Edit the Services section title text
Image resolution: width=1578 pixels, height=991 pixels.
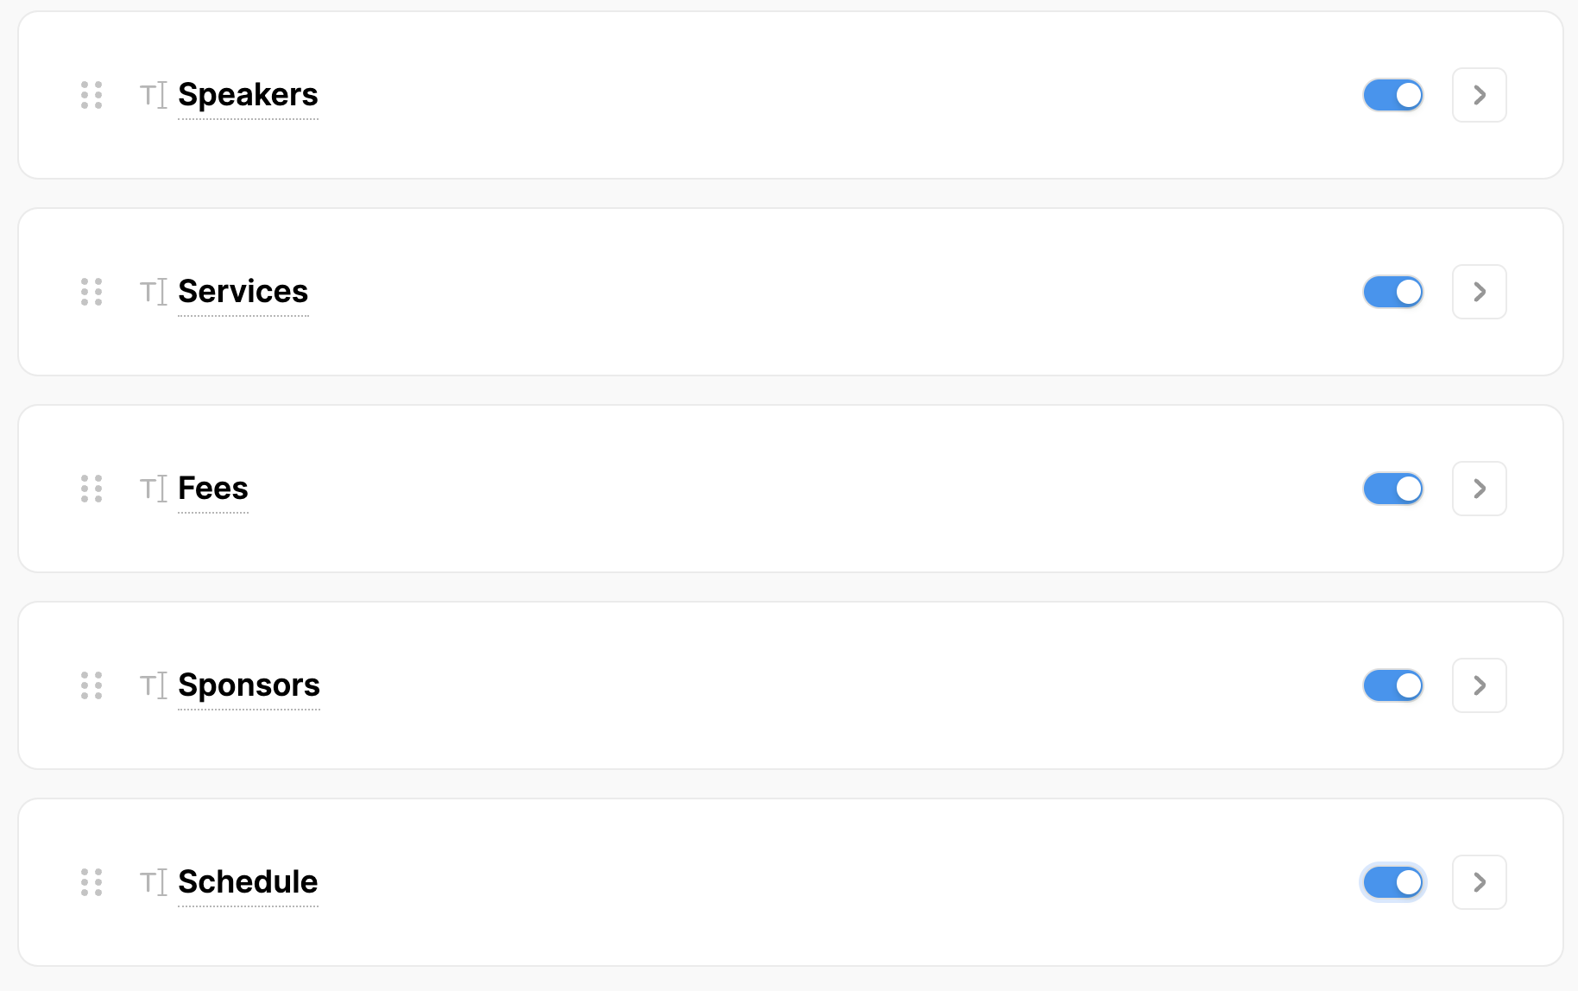(x=243, y=292)
